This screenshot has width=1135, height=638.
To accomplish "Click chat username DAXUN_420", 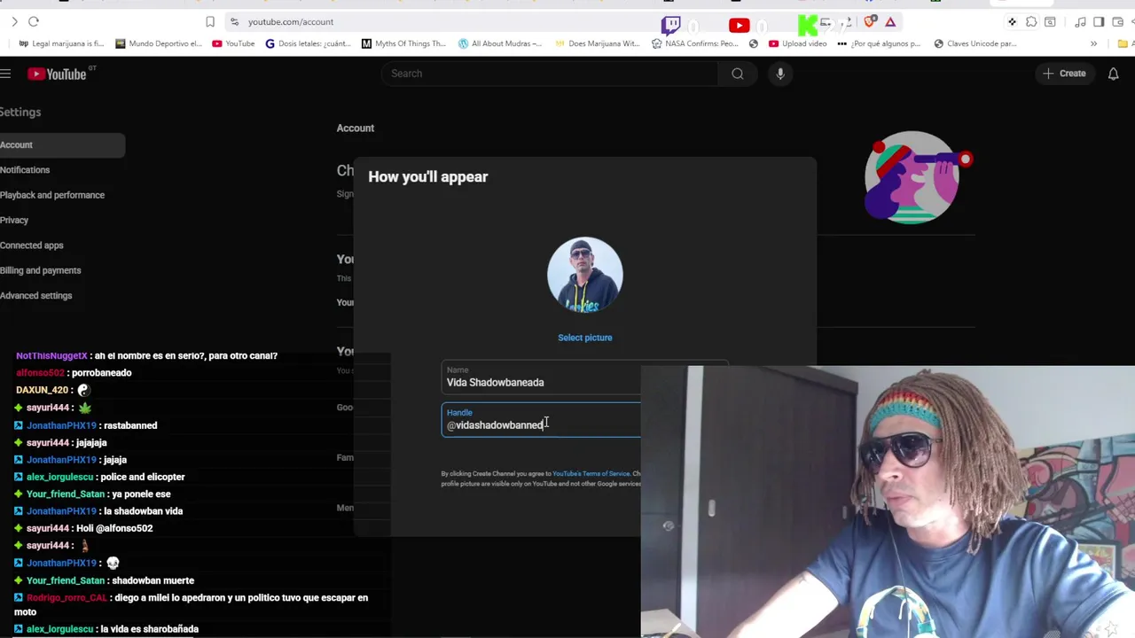I will click(x=42, y=390).
